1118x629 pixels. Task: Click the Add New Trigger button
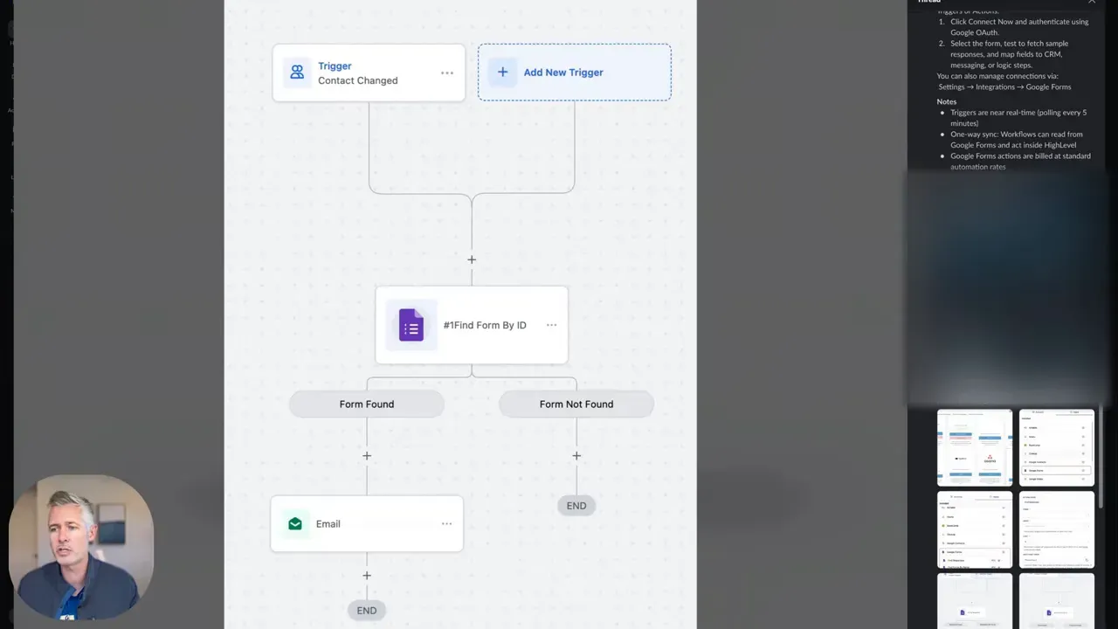coord(575,73)
